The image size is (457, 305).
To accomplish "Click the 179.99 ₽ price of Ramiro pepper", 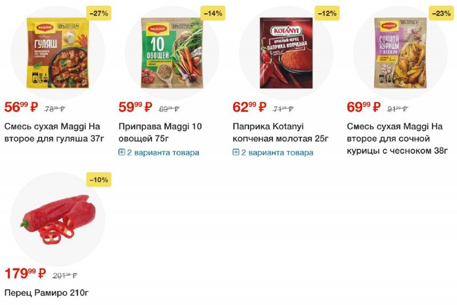I will (25, 274).
